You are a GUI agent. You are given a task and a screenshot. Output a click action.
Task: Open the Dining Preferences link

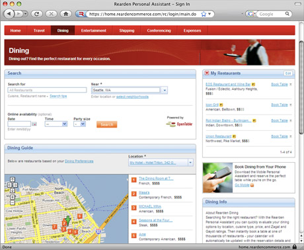coord(79,161)
